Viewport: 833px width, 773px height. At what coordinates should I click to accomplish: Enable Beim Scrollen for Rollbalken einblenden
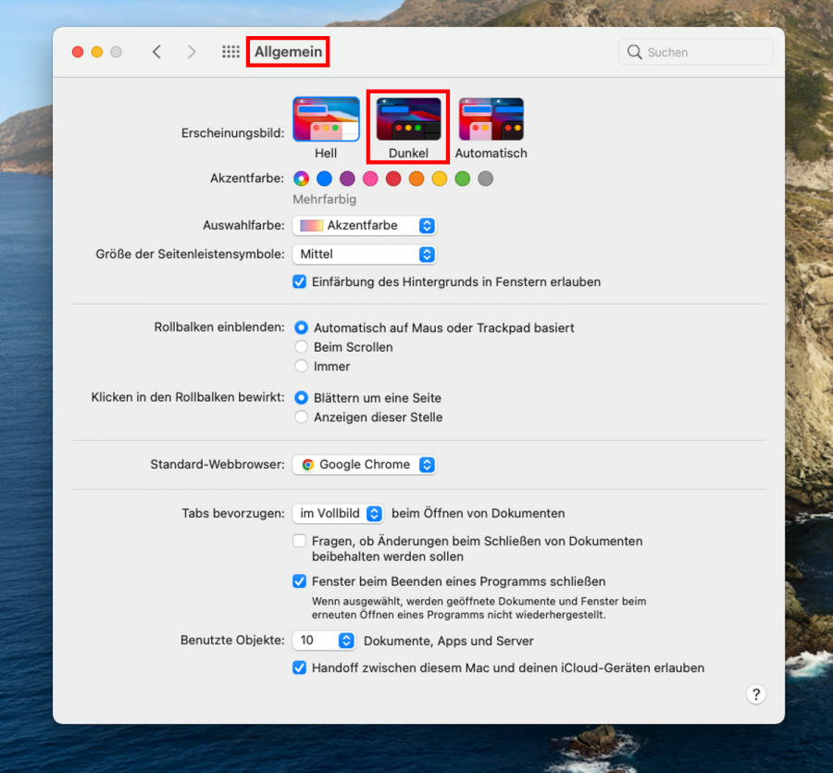pyautogui.click(x=301, y=347)
